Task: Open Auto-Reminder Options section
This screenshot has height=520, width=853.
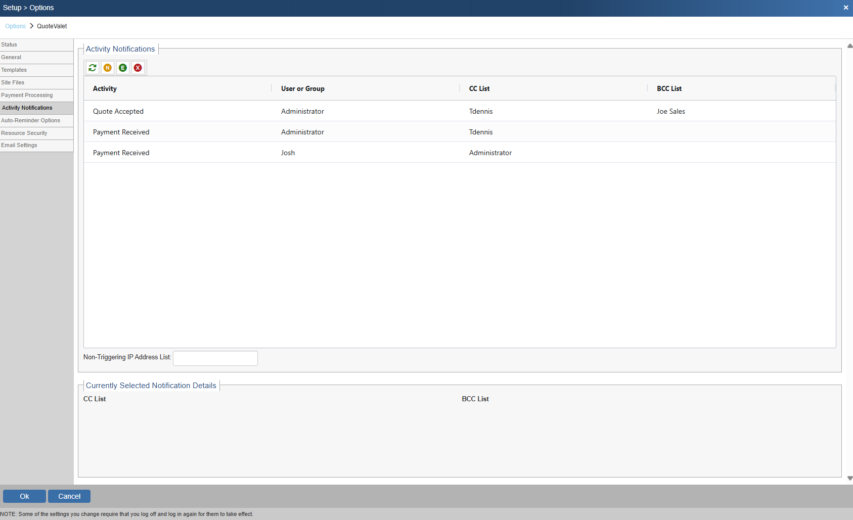Action: pos(36,121)
